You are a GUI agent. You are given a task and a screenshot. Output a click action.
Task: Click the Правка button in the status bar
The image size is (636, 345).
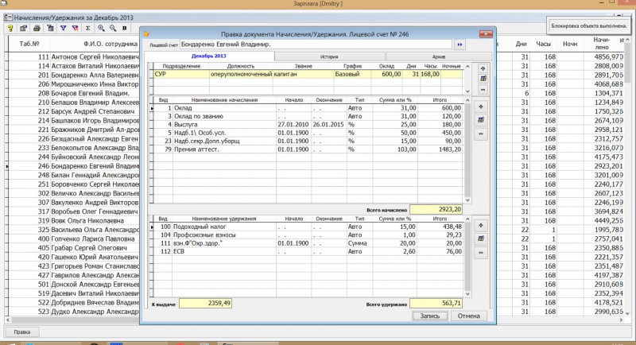click(22, 331)
